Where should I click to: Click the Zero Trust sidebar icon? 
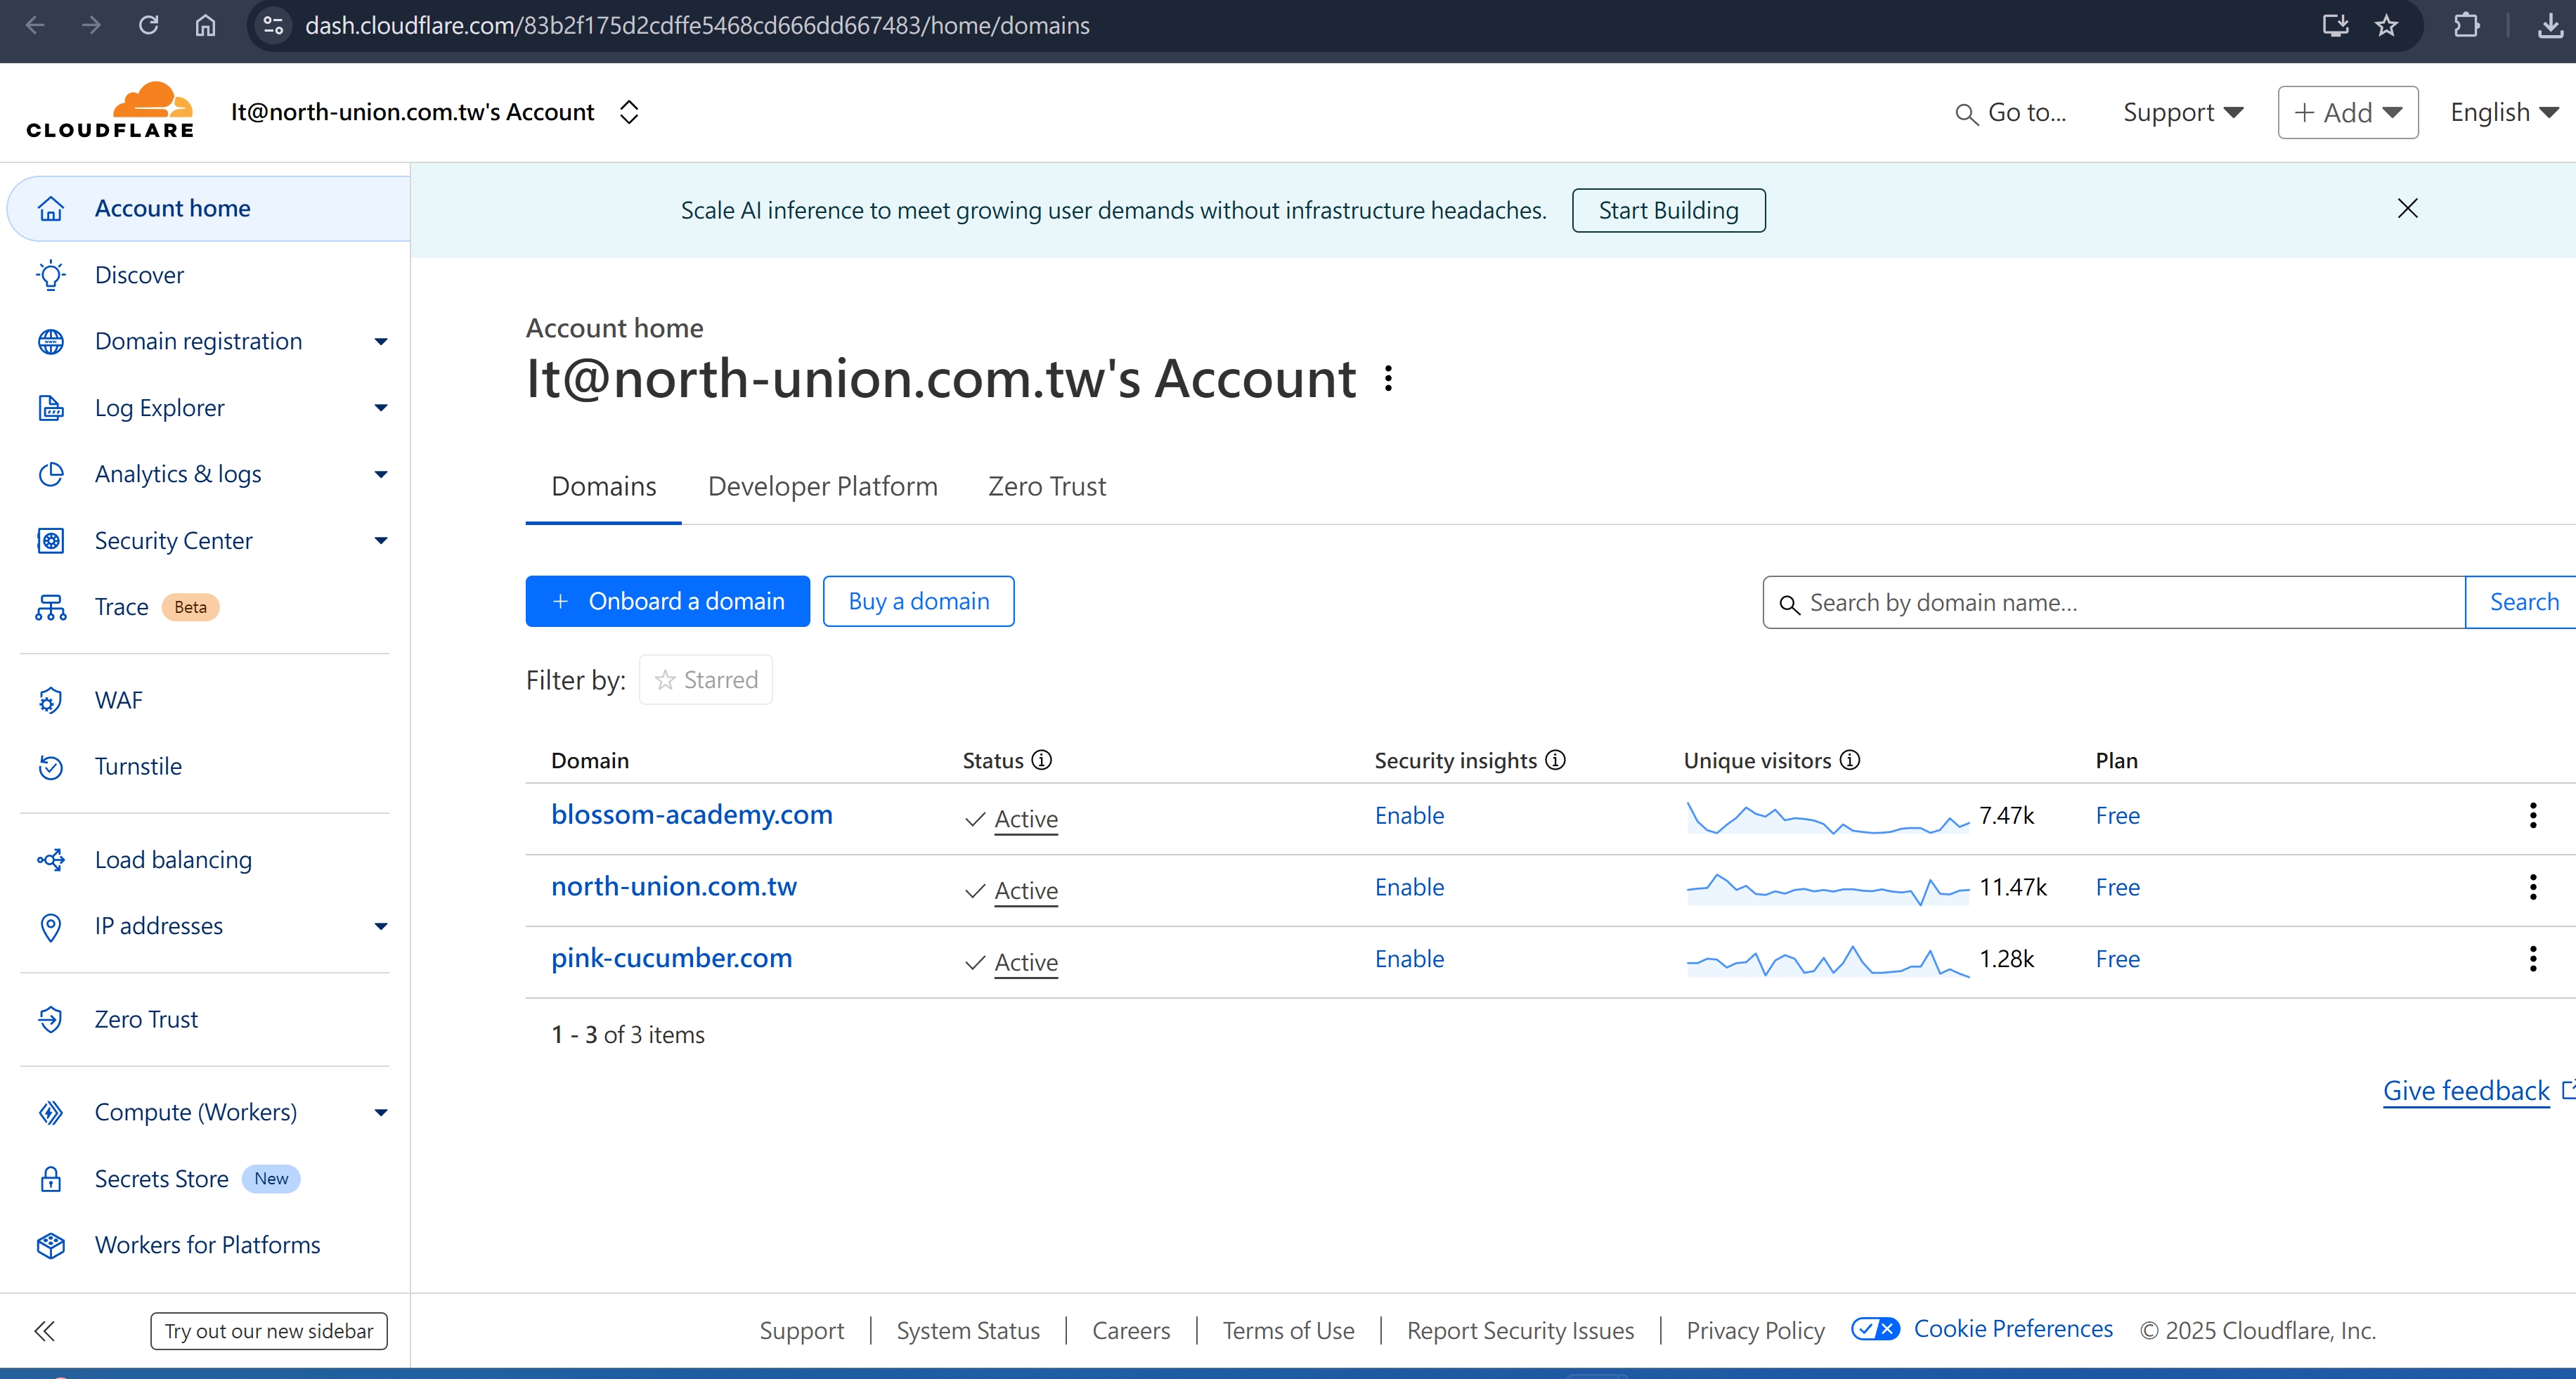click(x=51, y=1019)
